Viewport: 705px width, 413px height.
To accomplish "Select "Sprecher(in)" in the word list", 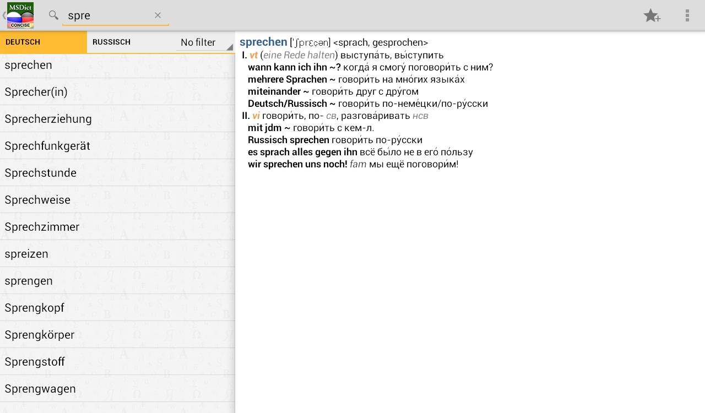I will click(x=117, y=92).
